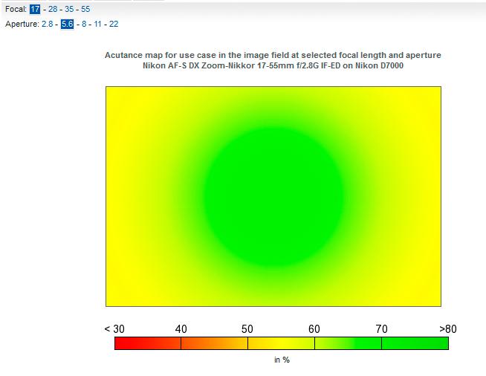486x376 pixels.
Task: Click the '>80' legend label
Action: pos(448,329)
